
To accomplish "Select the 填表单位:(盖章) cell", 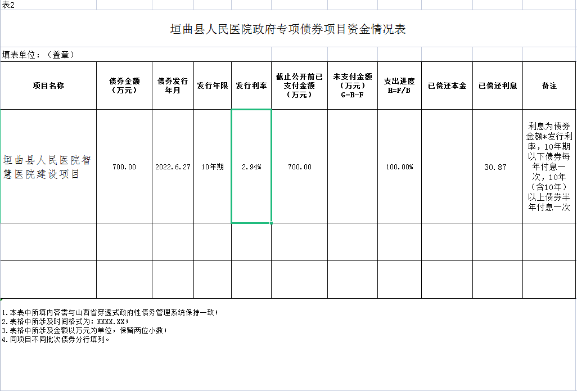I will tap(136, 55).
